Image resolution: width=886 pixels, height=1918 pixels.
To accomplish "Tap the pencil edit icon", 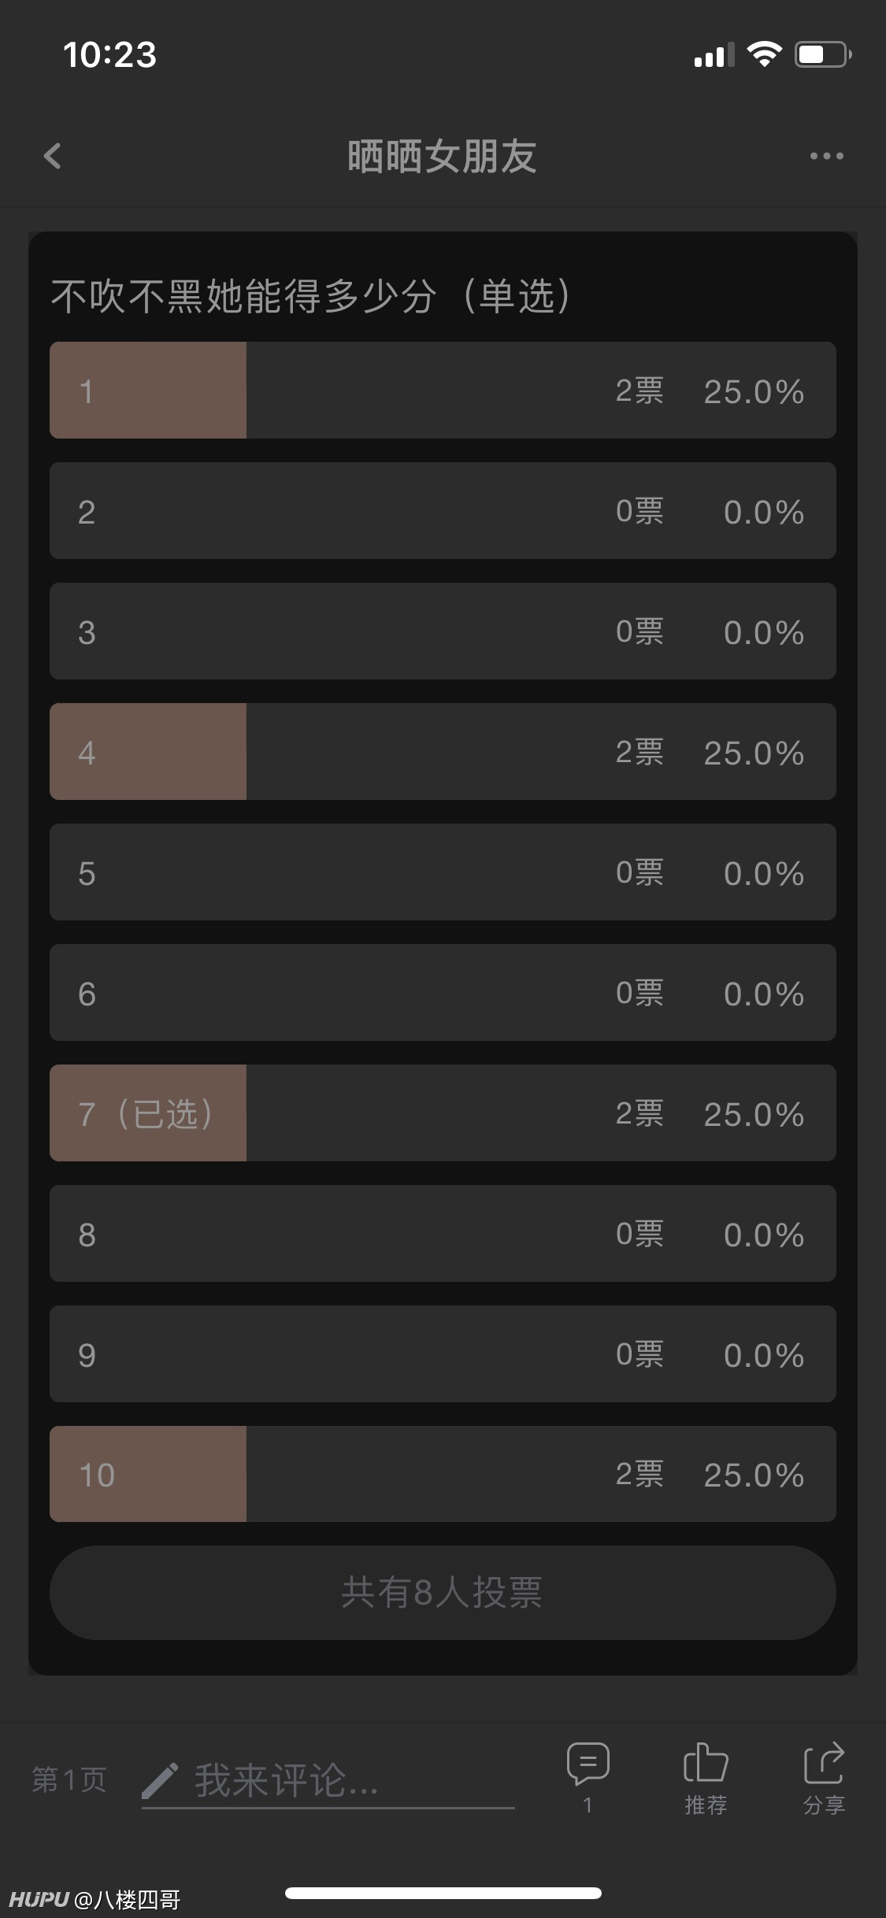I will (160, 1779).
